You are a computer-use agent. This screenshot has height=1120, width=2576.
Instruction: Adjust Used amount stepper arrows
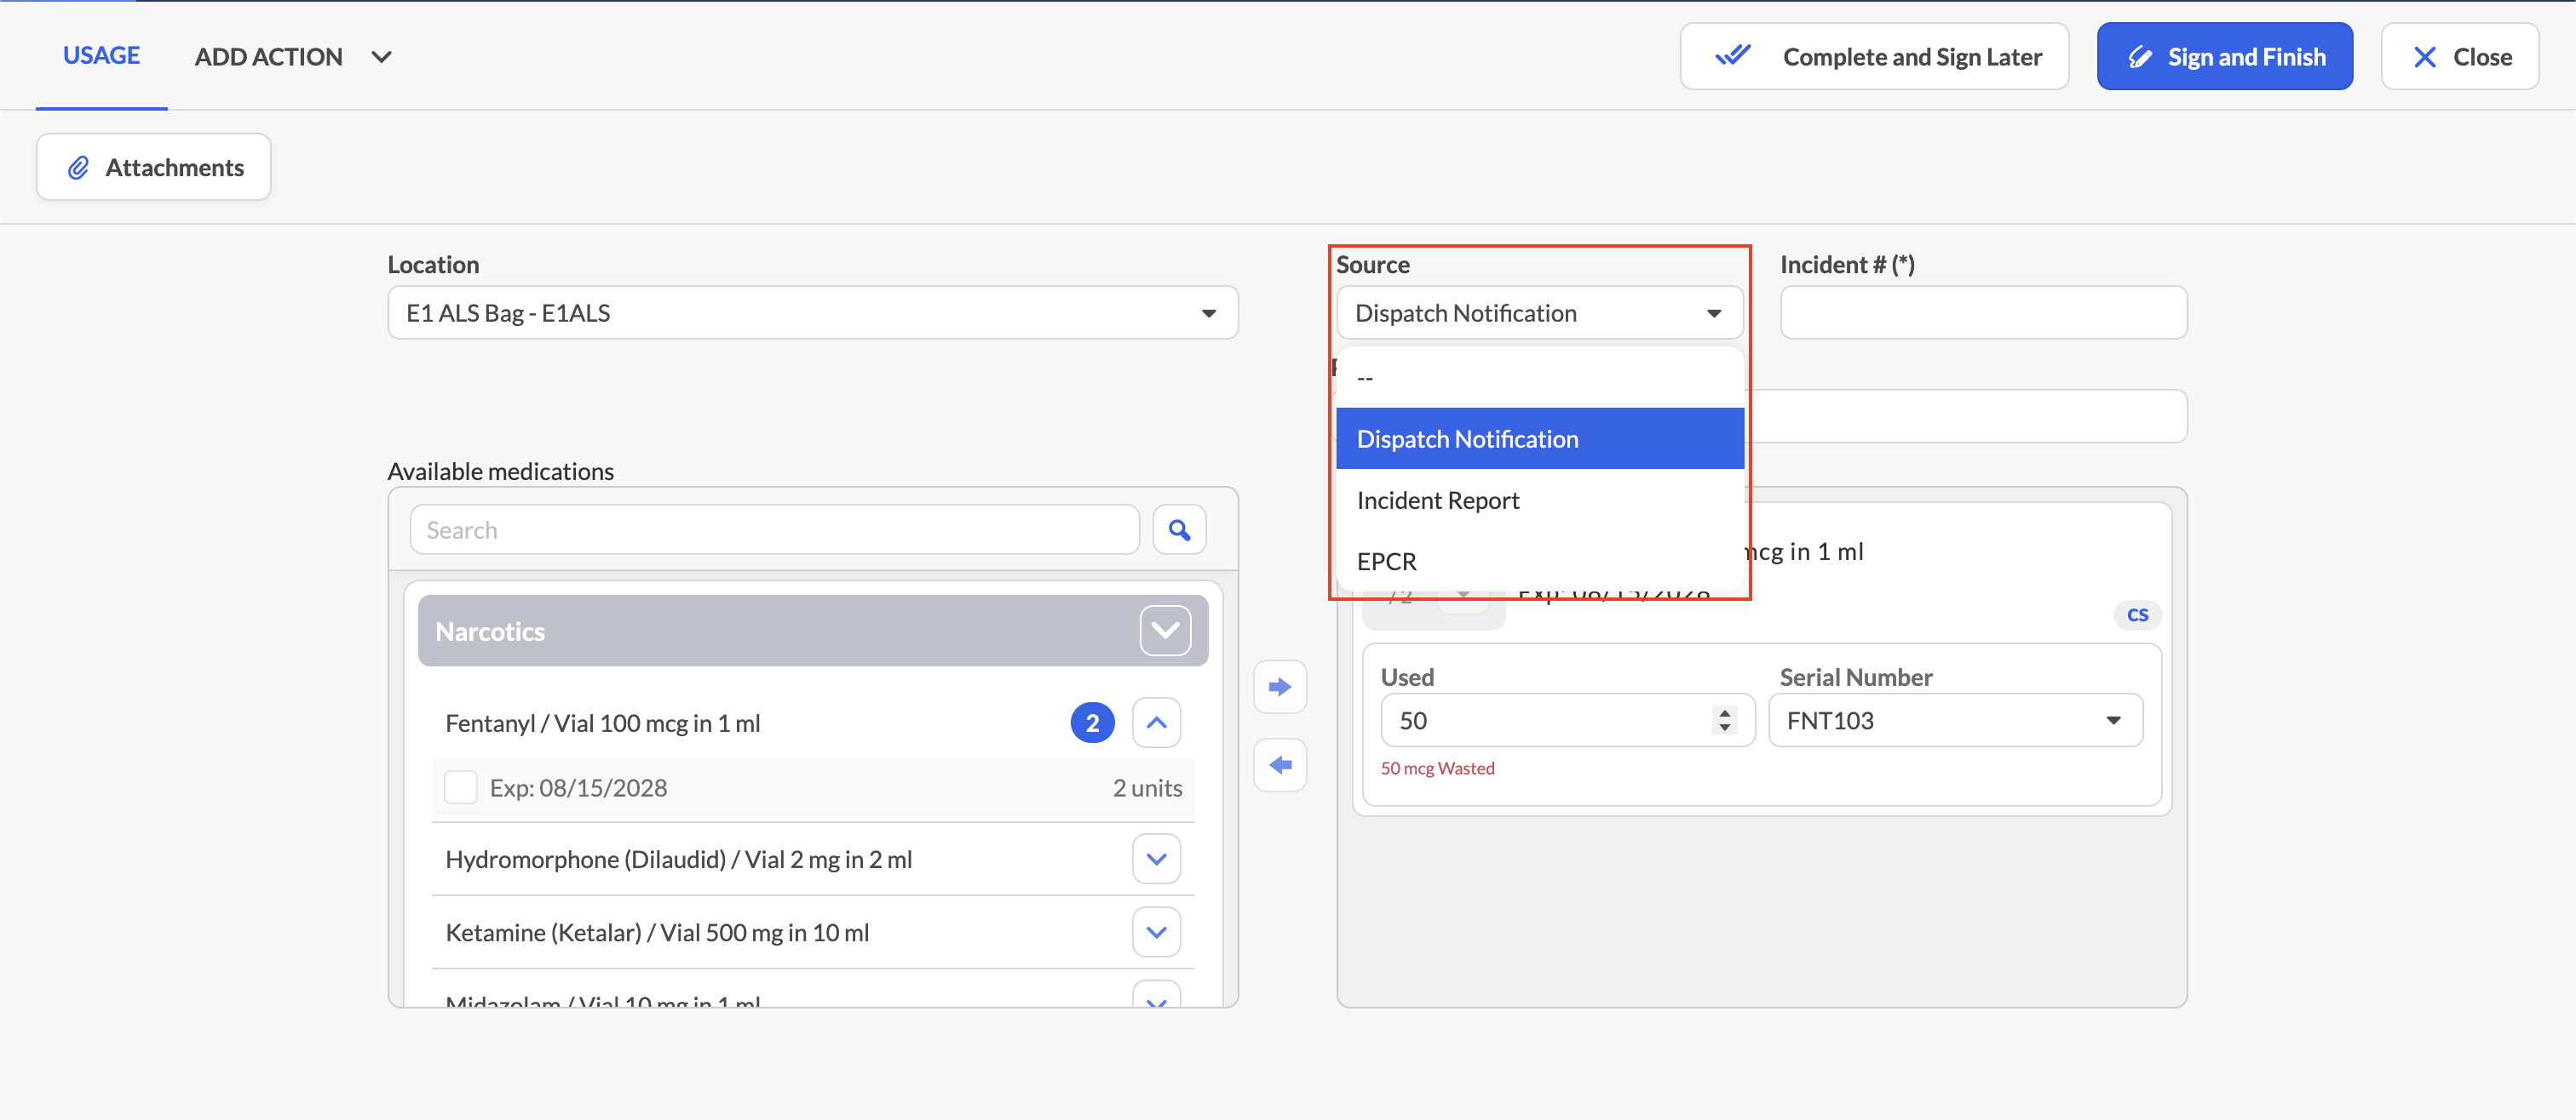[x=1724, y=720]
